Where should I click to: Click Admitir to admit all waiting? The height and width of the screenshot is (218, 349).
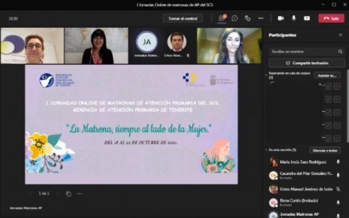[327, 75]
